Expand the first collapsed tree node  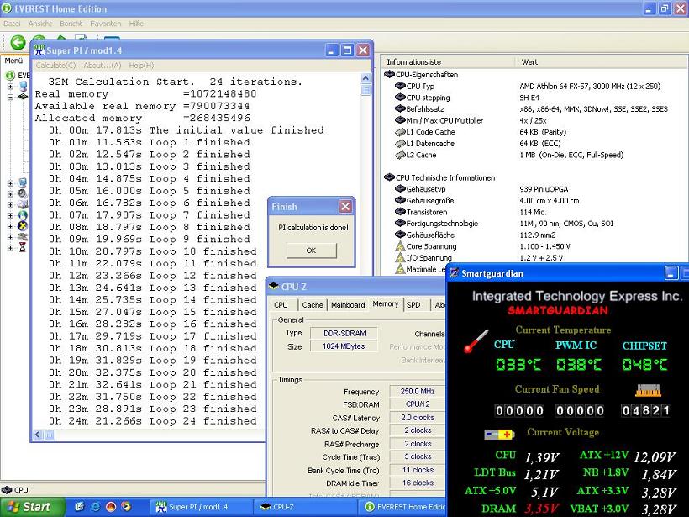tap(10, 87)
